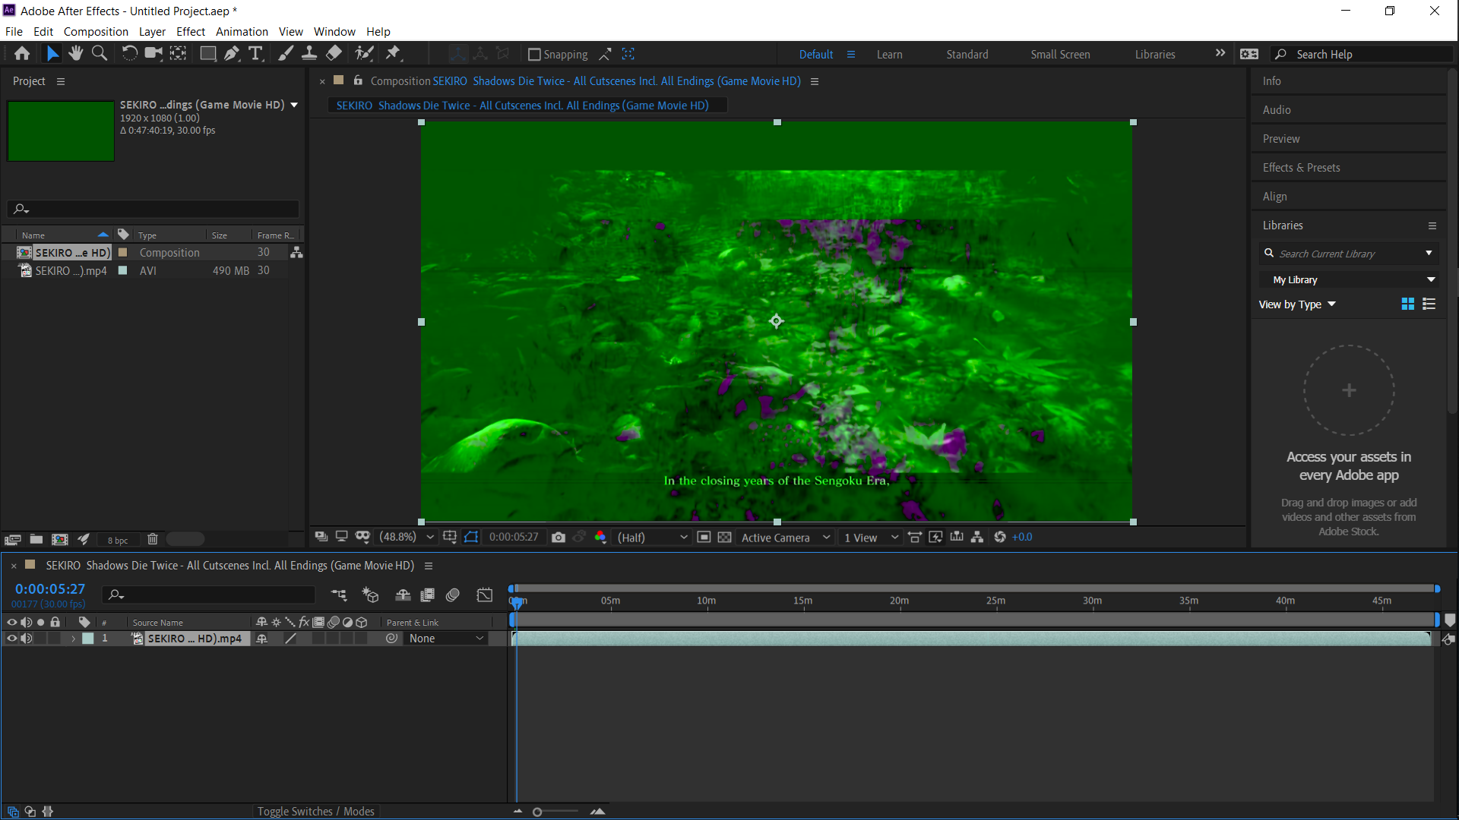Select the Home icon in toolbar
The image size is (1459, 820).
click(22, 54)
